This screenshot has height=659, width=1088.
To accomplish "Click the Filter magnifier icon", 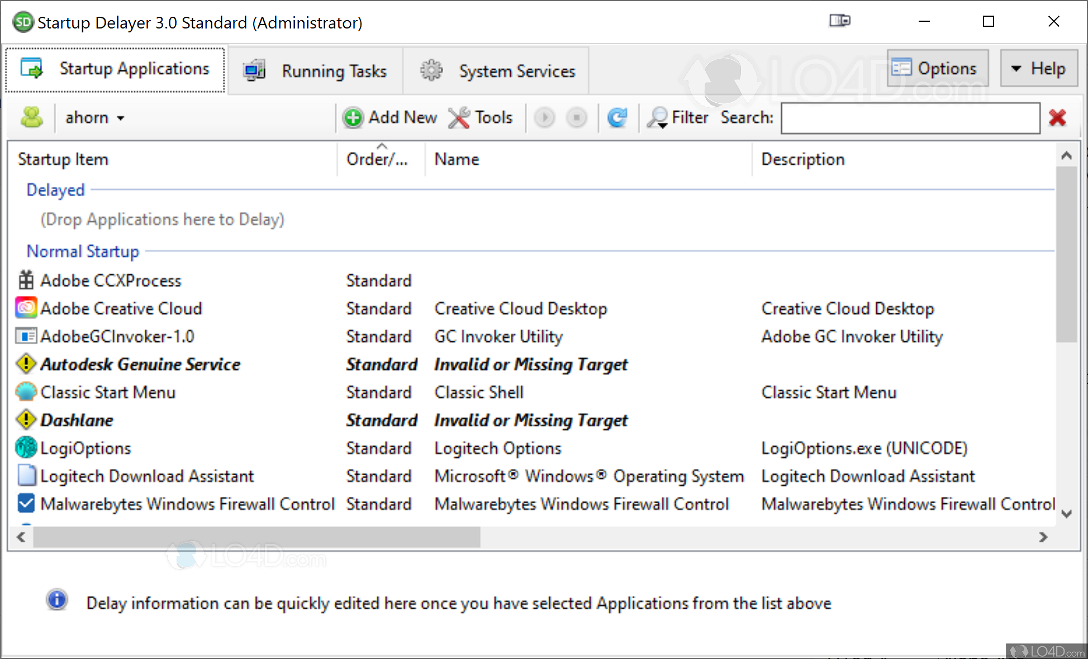I will [x=658, y=118].
